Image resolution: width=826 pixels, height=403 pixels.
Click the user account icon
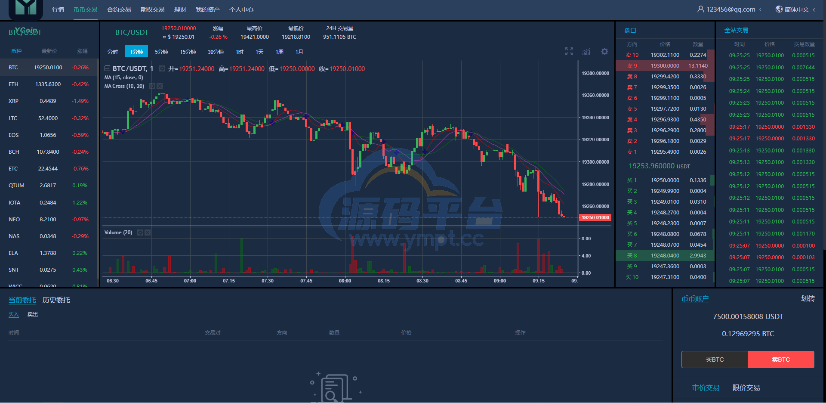701,9
